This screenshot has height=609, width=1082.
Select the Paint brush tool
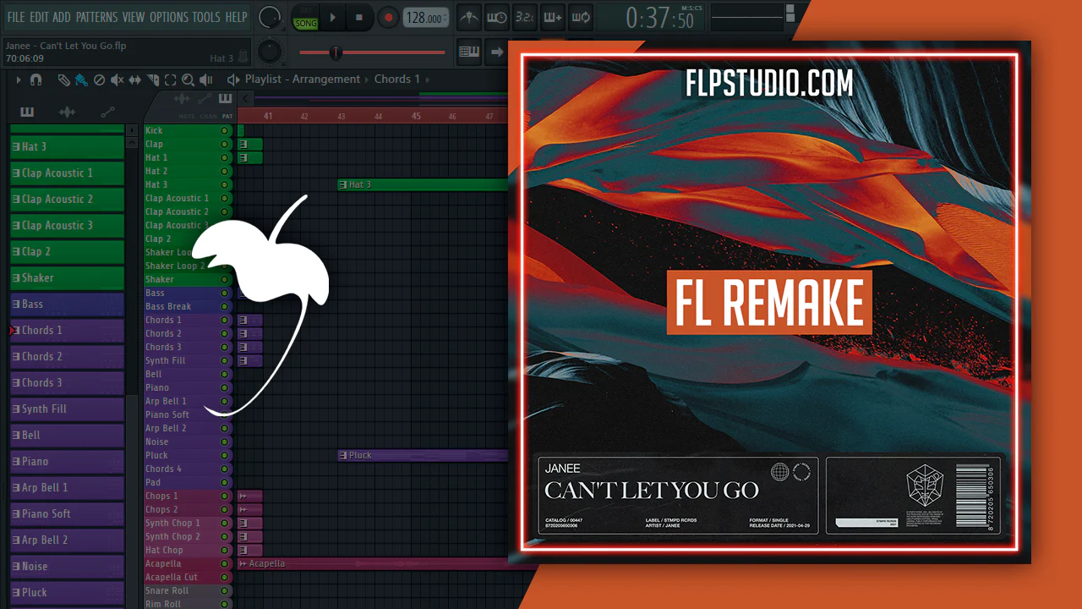(x=81, y=80)
